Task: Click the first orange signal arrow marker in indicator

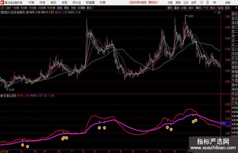Action: click(22, 145)
